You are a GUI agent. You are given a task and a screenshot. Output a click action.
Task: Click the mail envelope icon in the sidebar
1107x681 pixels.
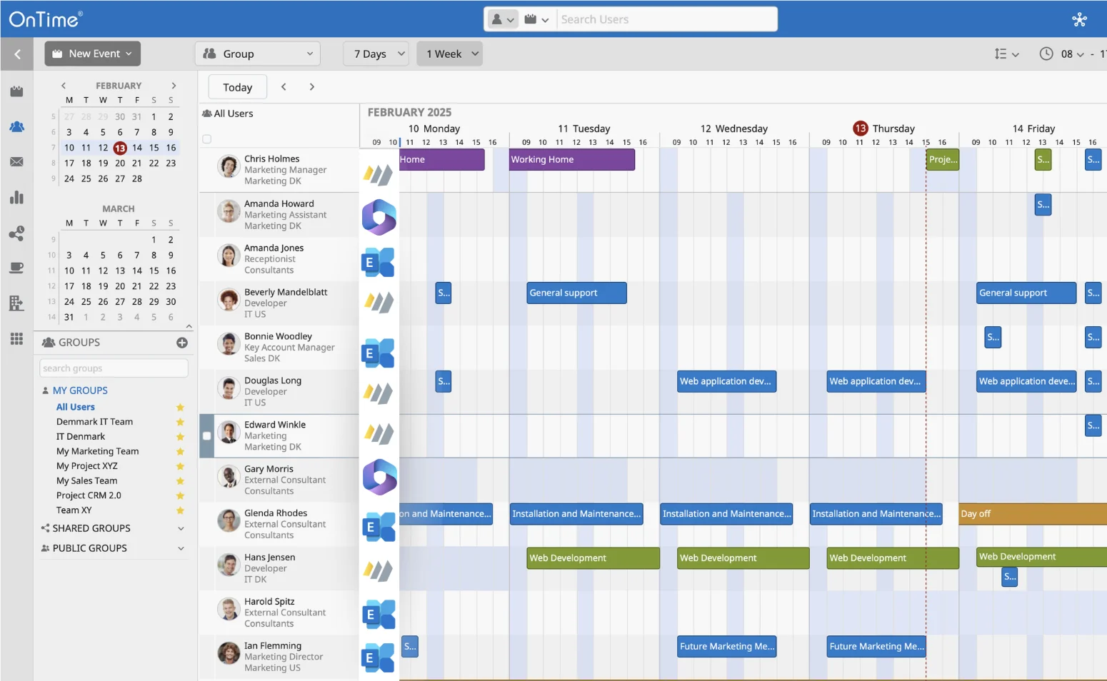pyautogui.click(x=16, y=162)
